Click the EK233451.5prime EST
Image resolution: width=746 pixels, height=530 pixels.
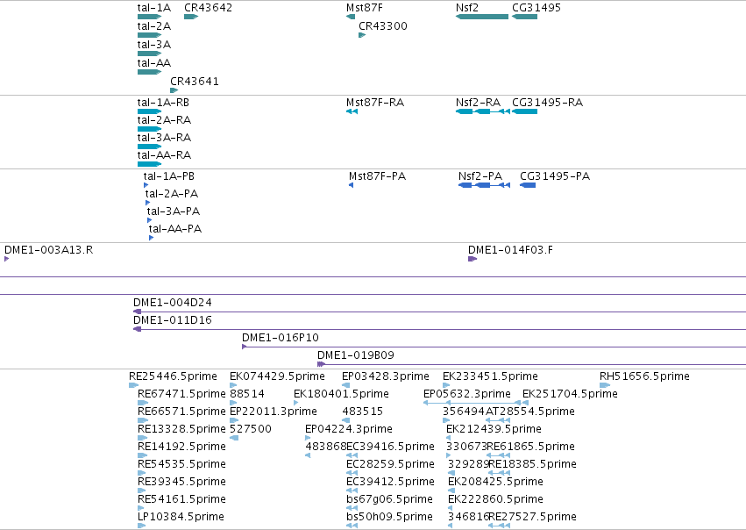coord(446,385)
